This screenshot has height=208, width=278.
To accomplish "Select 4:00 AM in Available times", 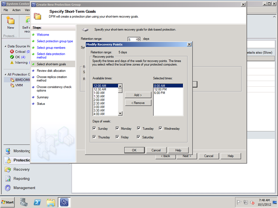I will 105,114.
